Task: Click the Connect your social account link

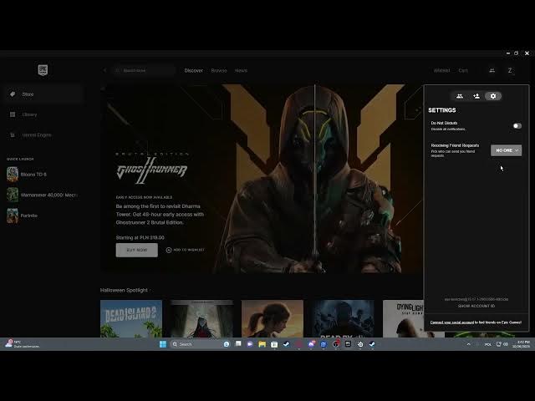Action: [451, 322]
